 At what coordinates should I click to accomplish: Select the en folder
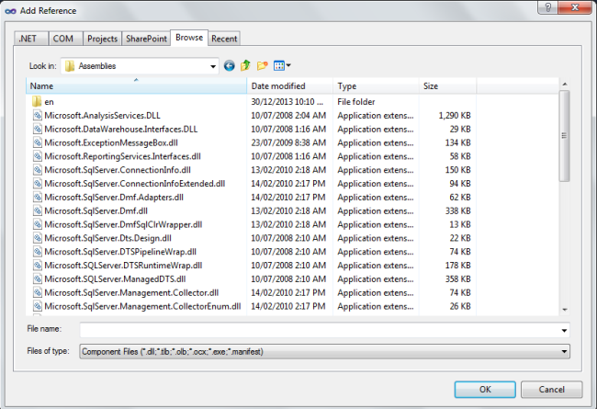(x=49, y=102)
